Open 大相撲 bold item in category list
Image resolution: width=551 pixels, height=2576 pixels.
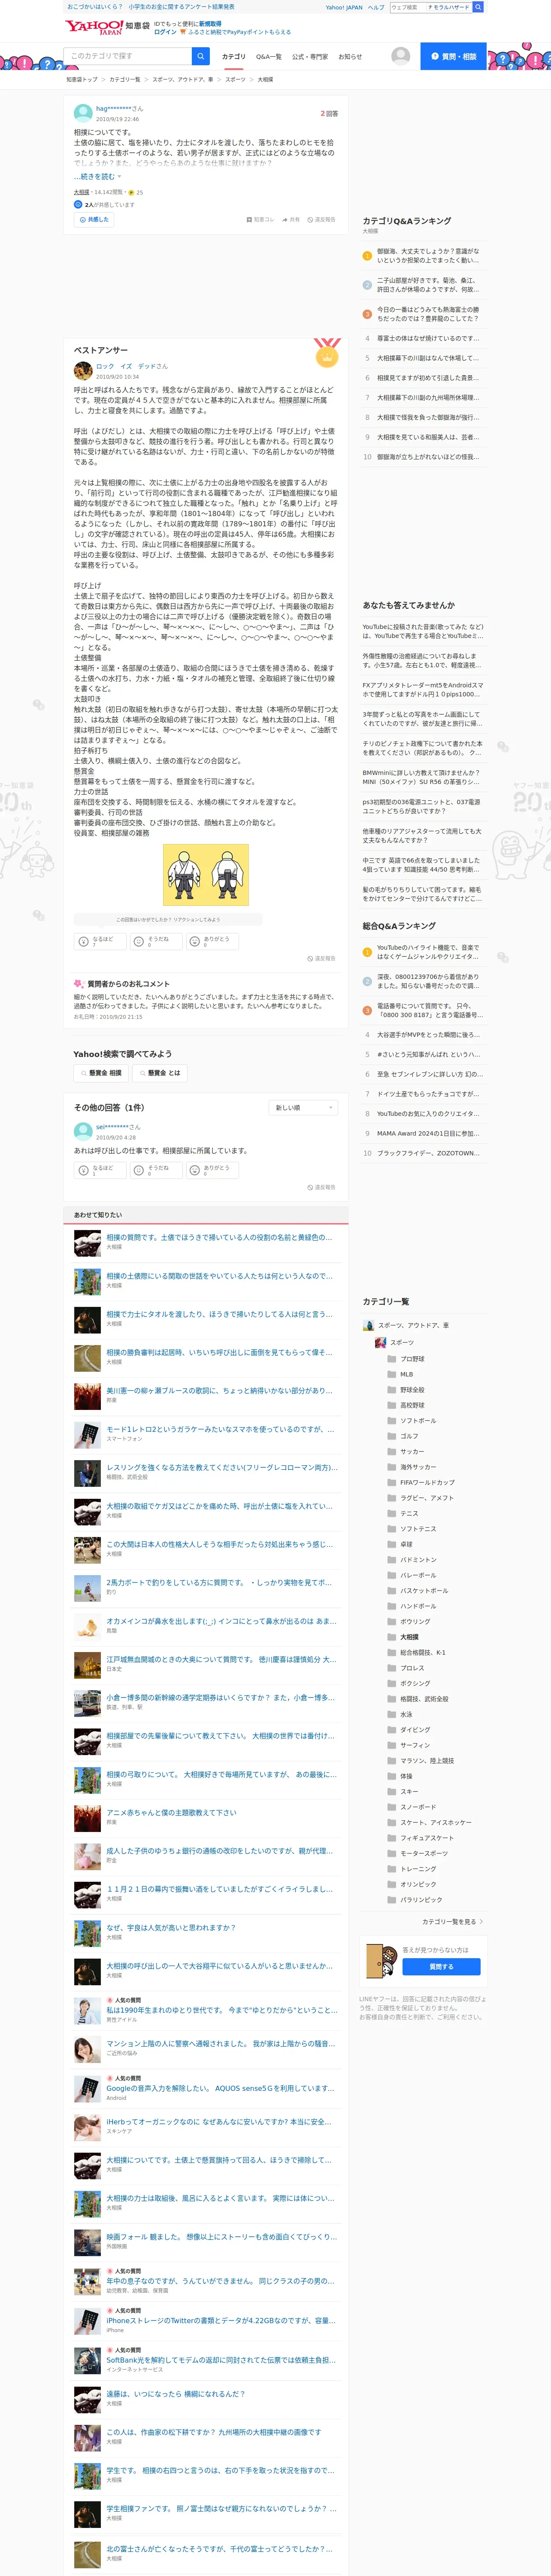403,1637
